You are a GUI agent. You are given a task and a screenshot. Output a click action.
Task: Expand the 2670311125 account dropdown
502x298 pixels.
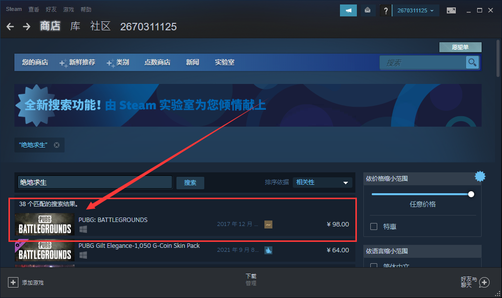tap(416, 10)
